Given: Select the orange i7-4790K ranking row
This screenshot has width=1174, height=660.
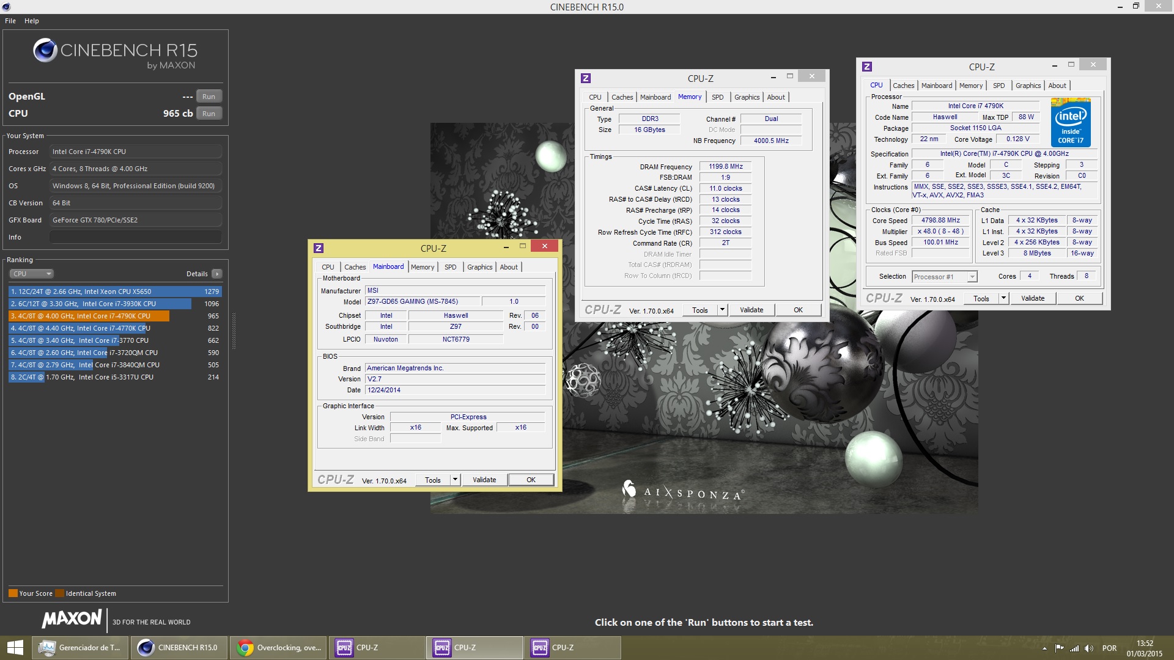Looking at the screenshot, I should point(115,316).
